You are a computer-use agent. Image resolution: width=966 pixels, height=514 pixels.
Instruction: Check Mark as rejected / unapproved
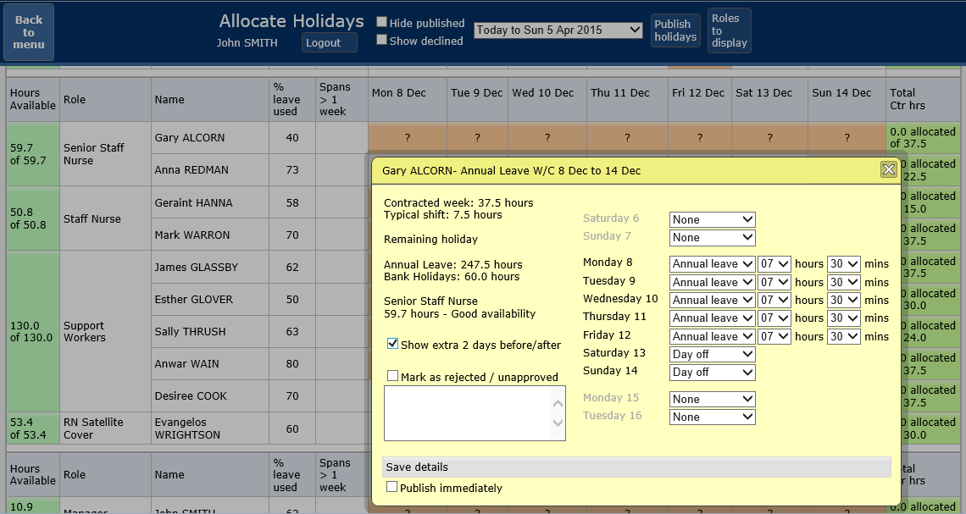(392, 375)
